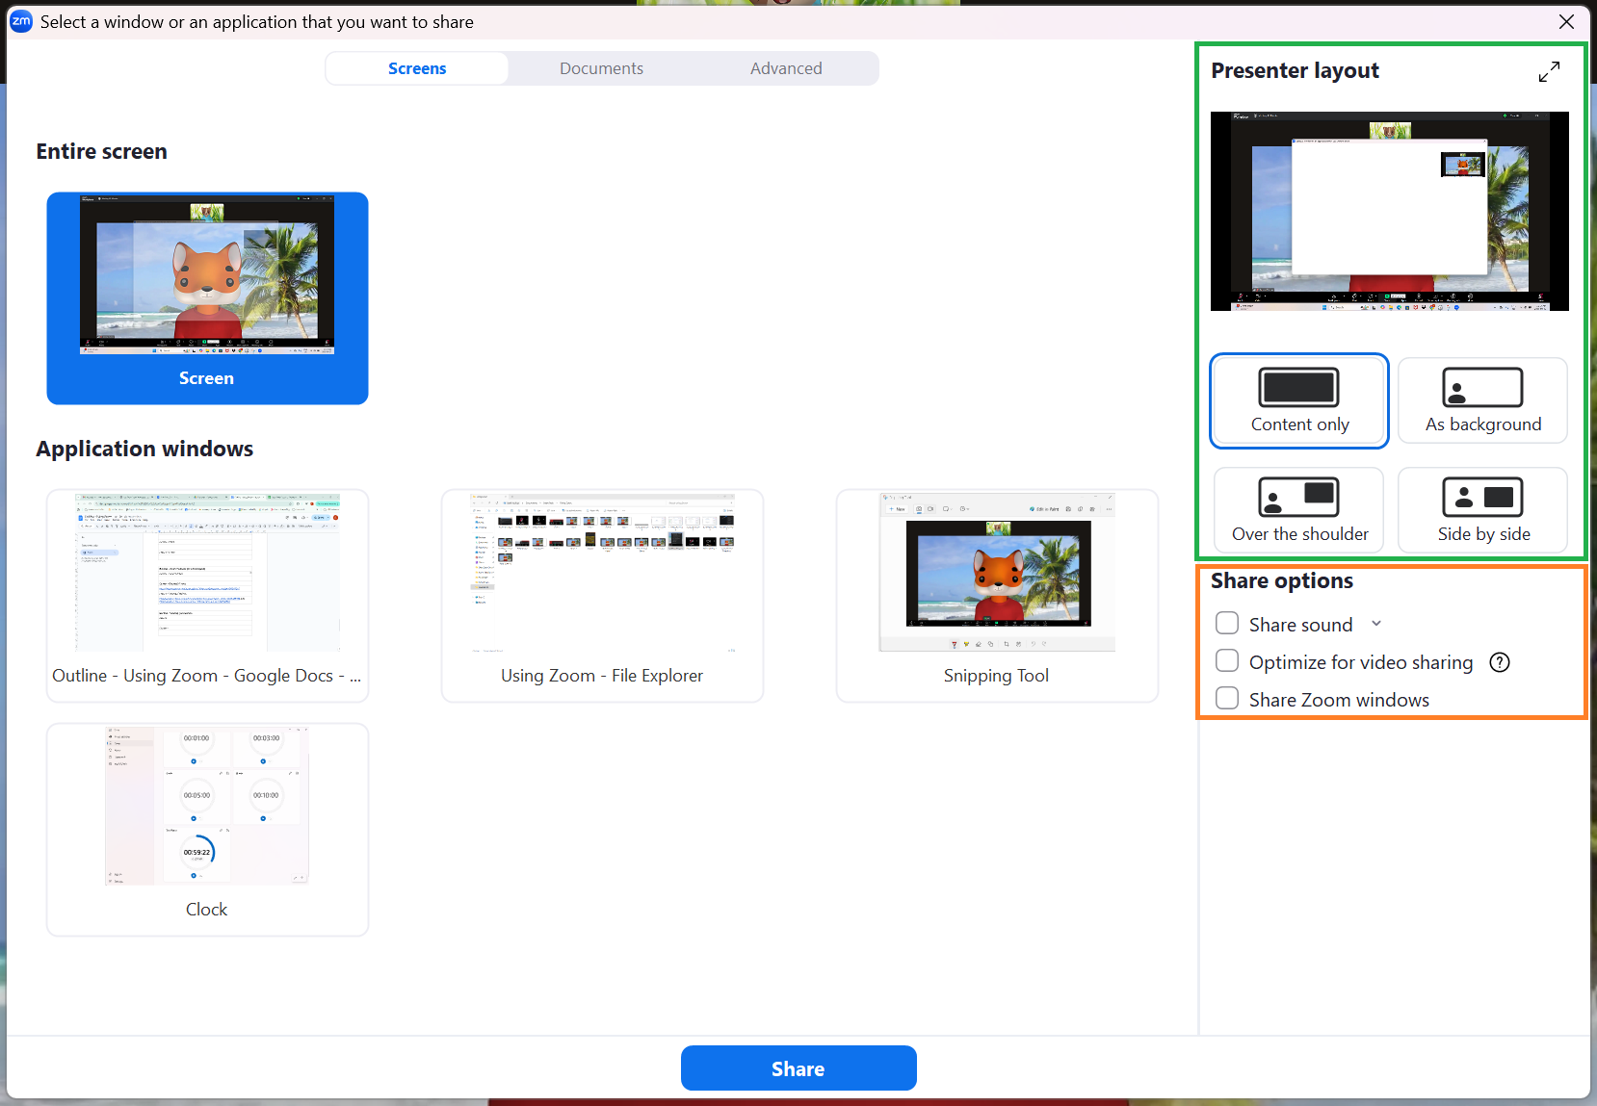Select the Outline Google Docs window

[x=207, y=596]
